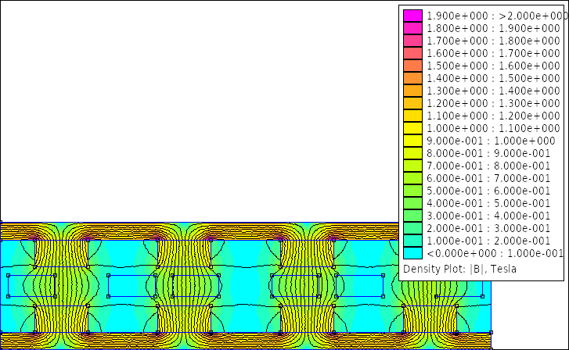Viewport: 569px width, 350px height.
Task: Click the 'Density Plot: |B|, Tesla' caption
Action: tap(459, 269)
